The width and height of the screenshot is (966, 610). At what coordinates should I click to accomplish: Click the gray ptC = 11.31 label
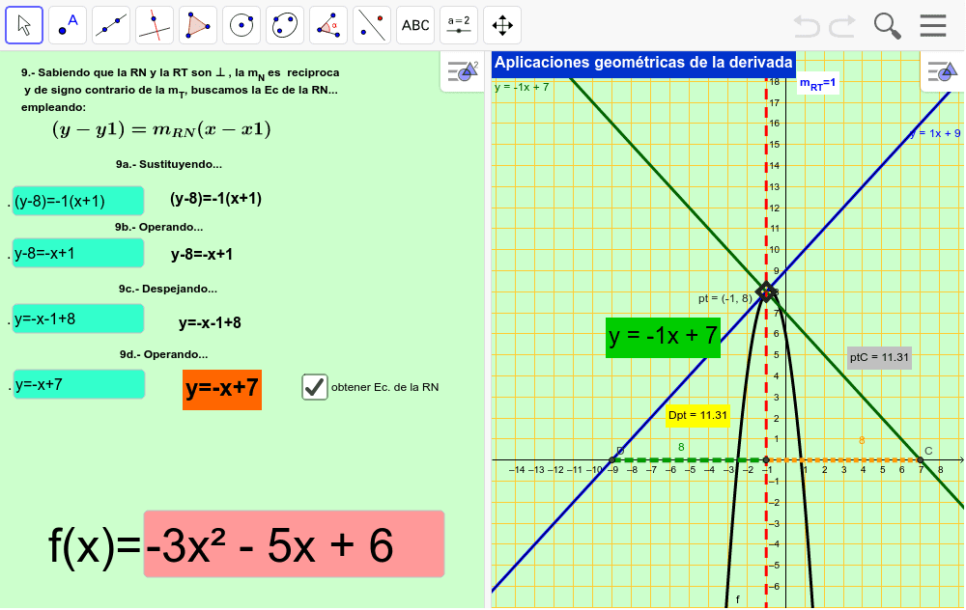pos(879,358)
